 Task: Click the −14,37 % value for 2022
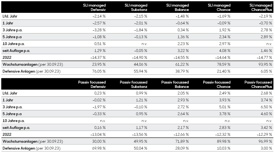tap(98, 58)
